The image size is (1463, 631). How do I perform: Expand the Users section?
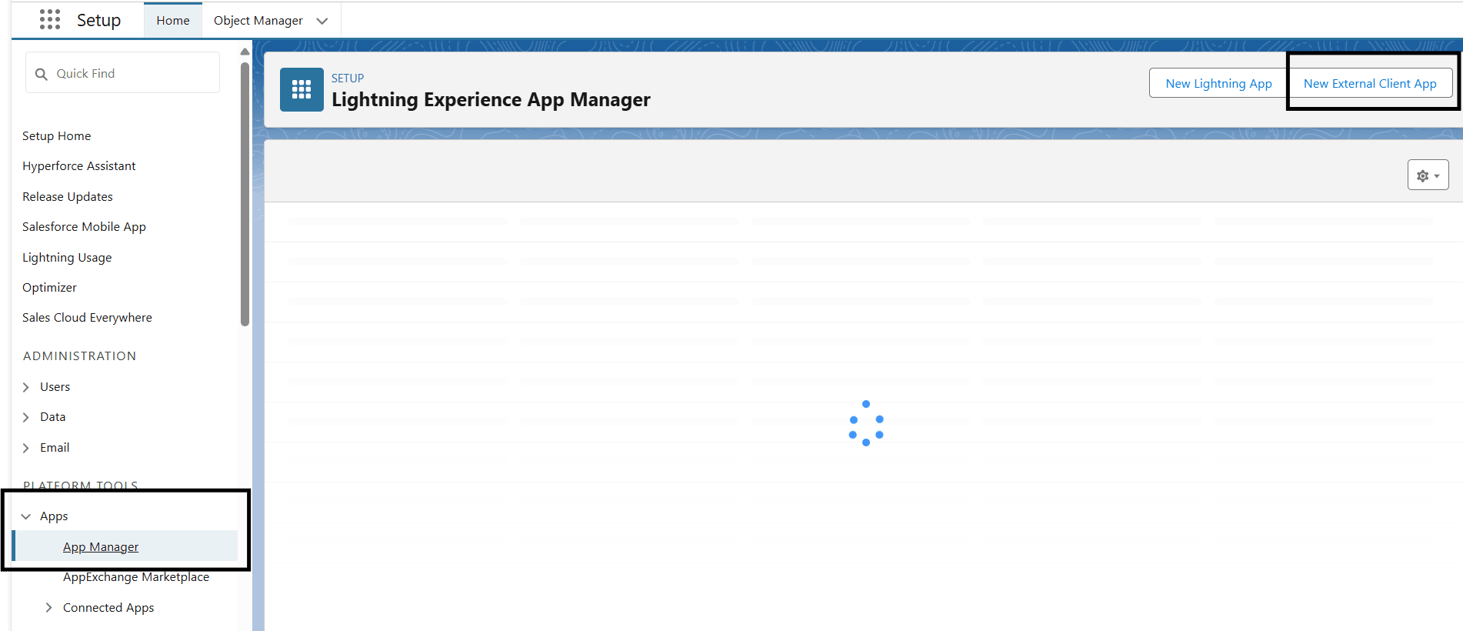coord(26,387)
